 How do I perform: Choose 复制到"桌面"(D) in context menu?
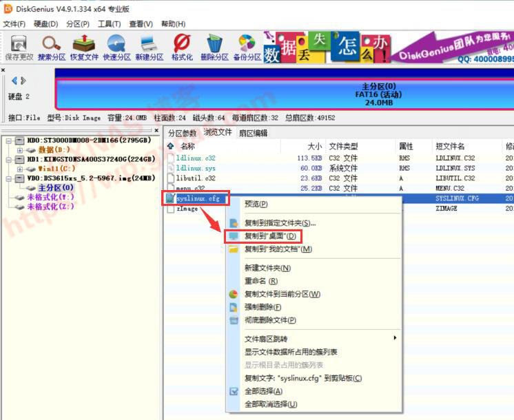tap(270, 236)
